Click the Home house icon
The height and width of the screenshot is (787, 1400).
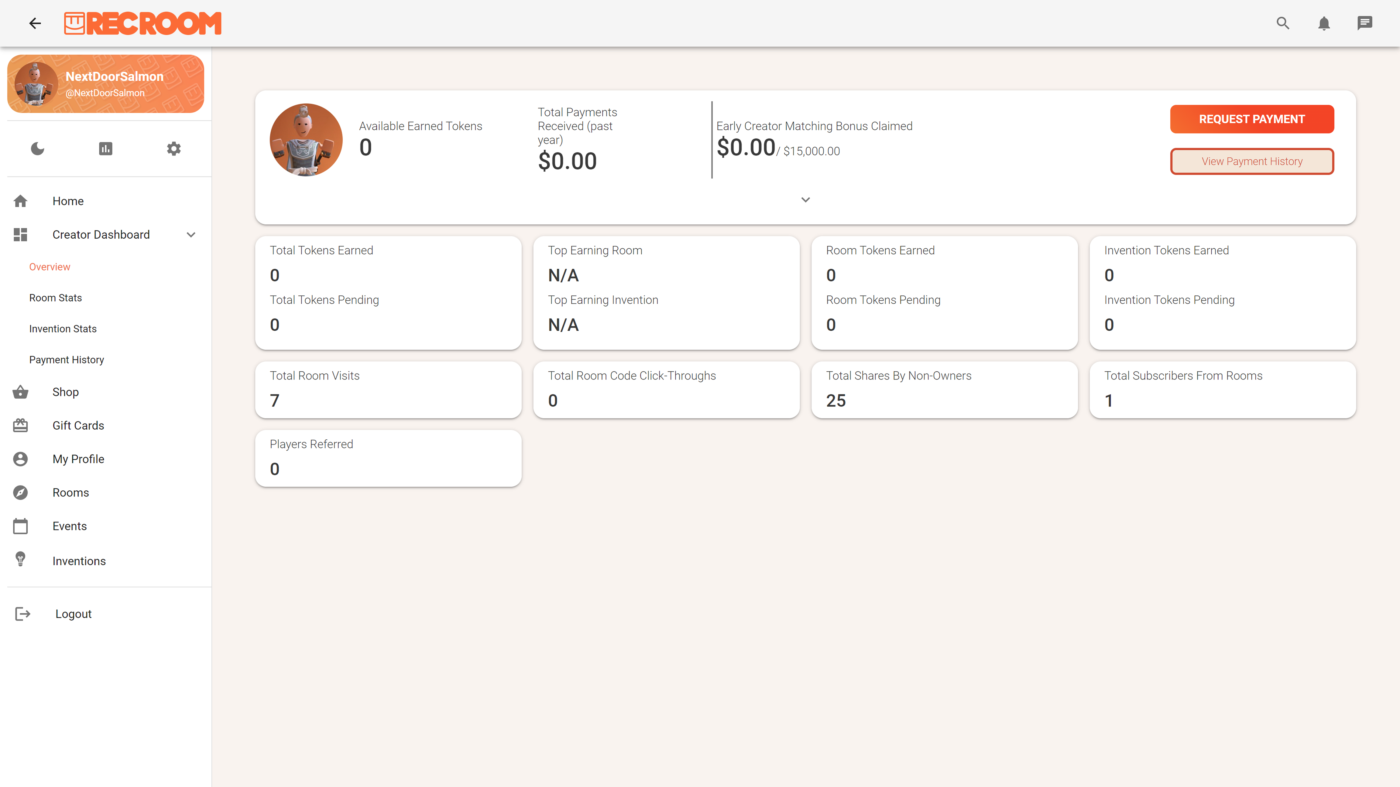pos(21,201)
